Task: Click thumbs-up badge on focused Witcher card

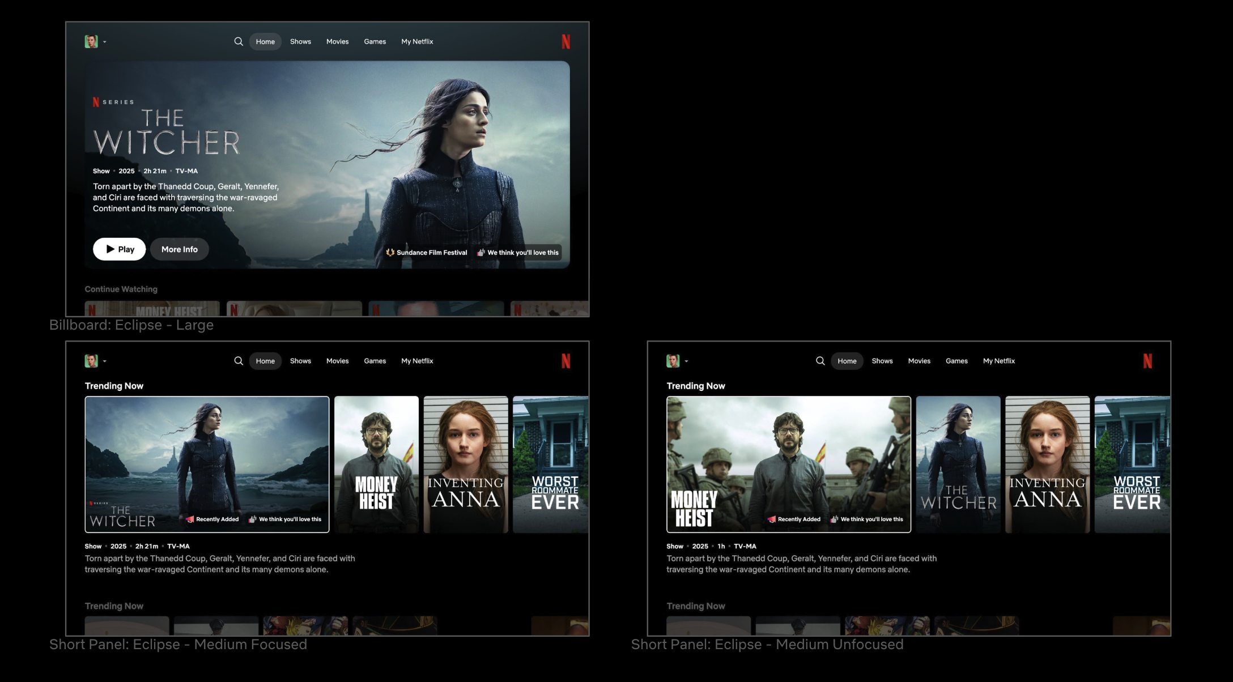Action: 285,519
